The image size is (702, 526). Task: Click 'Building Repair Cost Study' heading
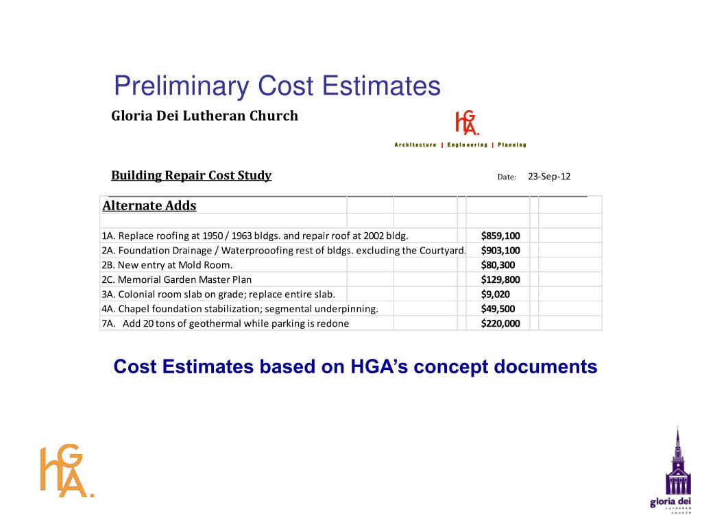click(191, 175)
